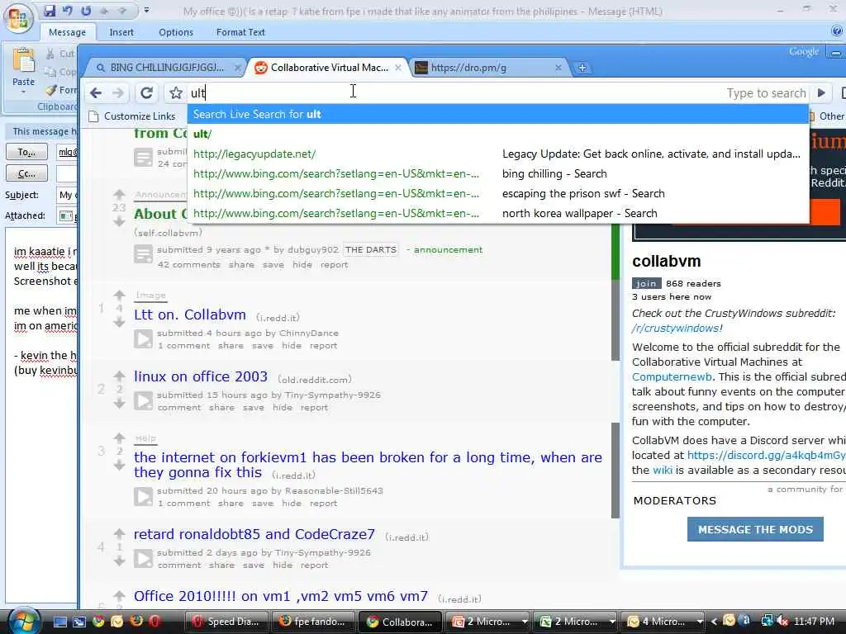Viewport: 846px width, 634px height.
Task: Open the Format Text ribbon tab
Action: (240, 32)
